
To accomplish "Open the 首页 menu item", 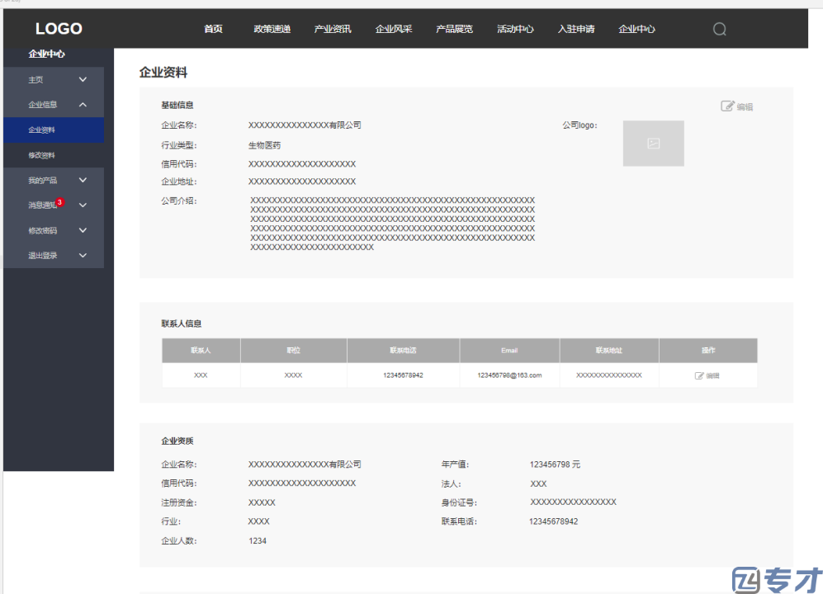I will click(213, 28).
